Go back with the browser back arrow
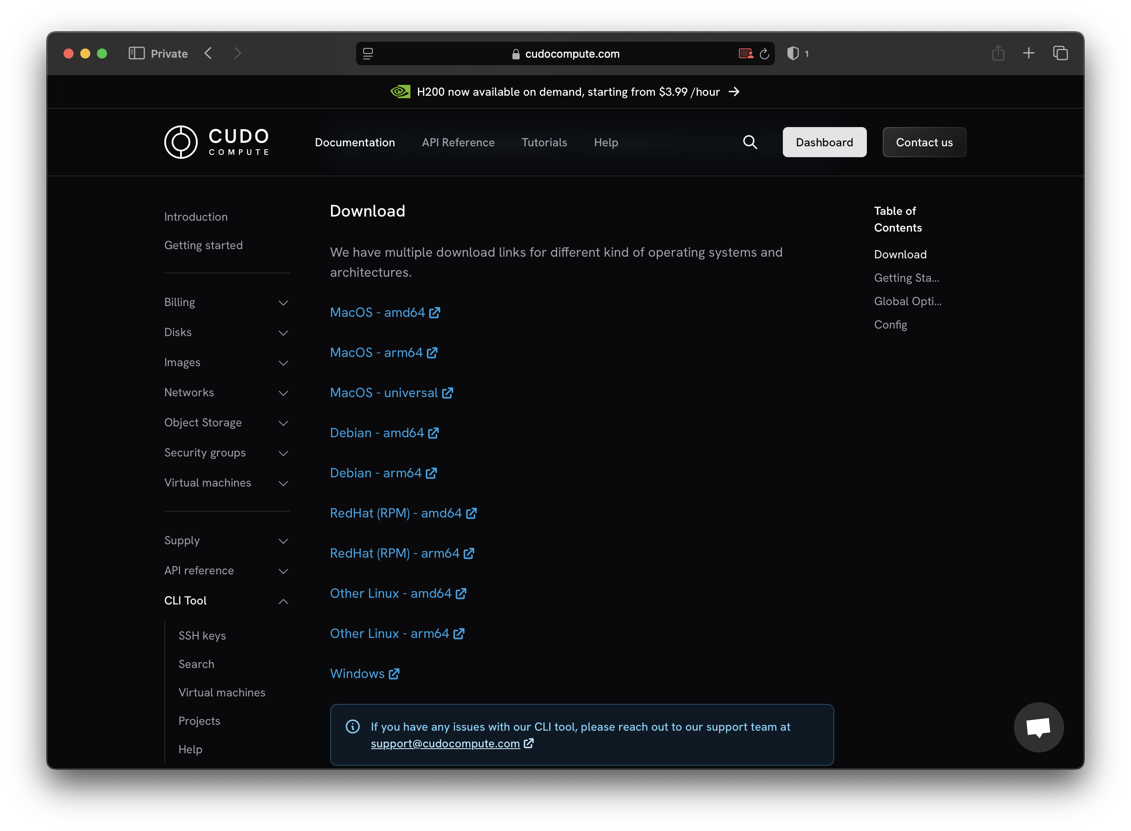The image size is (1131, 831). pos(208,54)
